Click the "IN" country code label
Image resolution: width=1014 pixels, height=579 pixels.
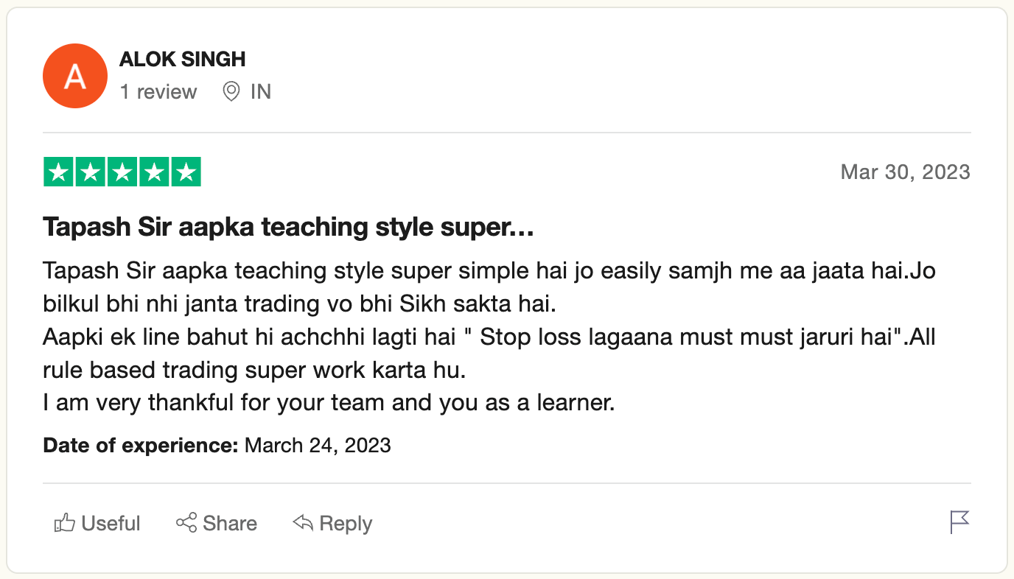[261, 92]
